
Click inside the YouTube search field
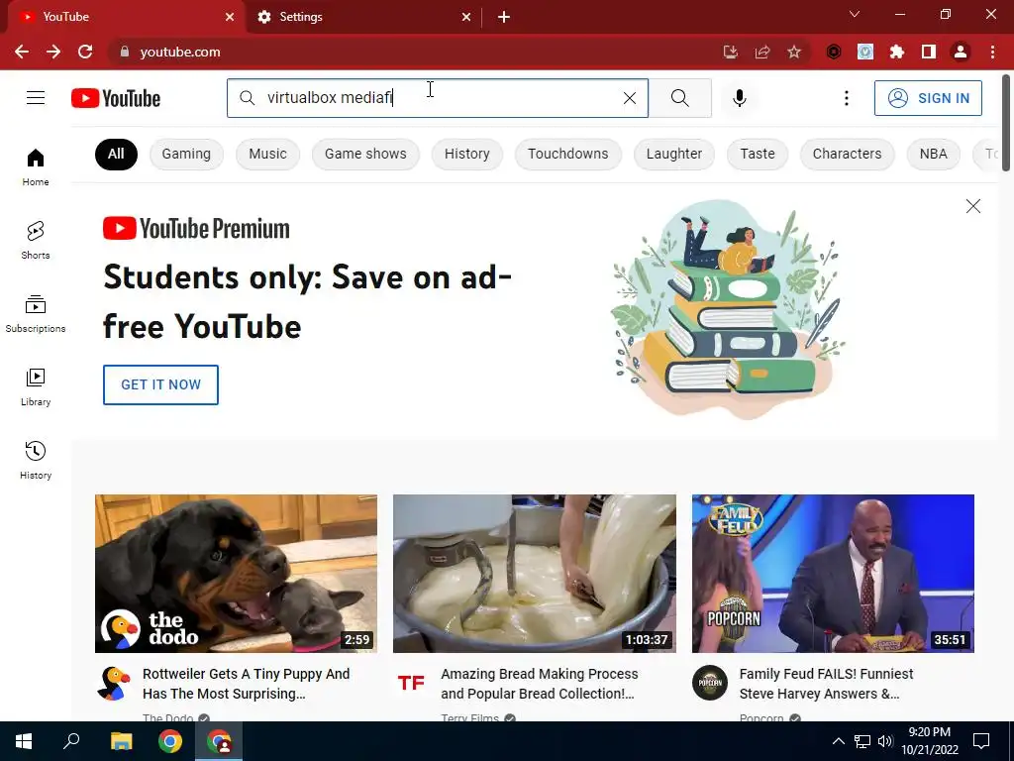437,98
